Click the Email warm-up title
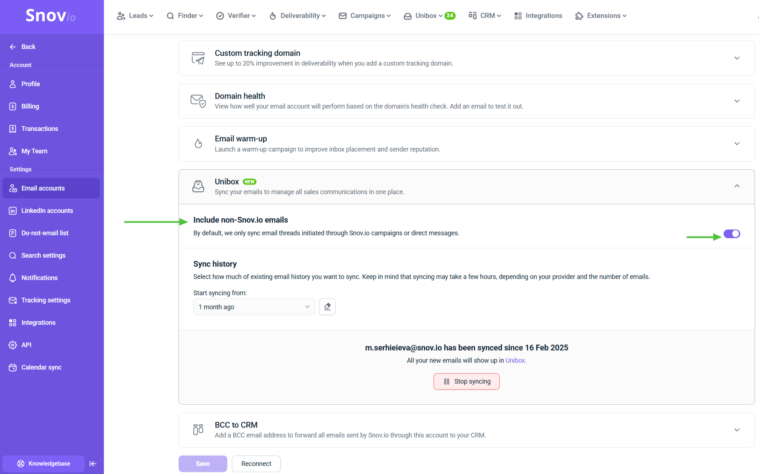The width and height of the screenshot is (759, 474). coord(241,139)
